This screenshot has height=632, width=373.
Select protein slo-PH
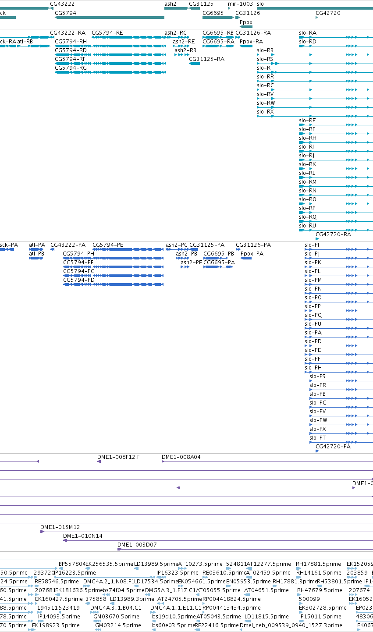pyautogui.click(x=313, y=368)
